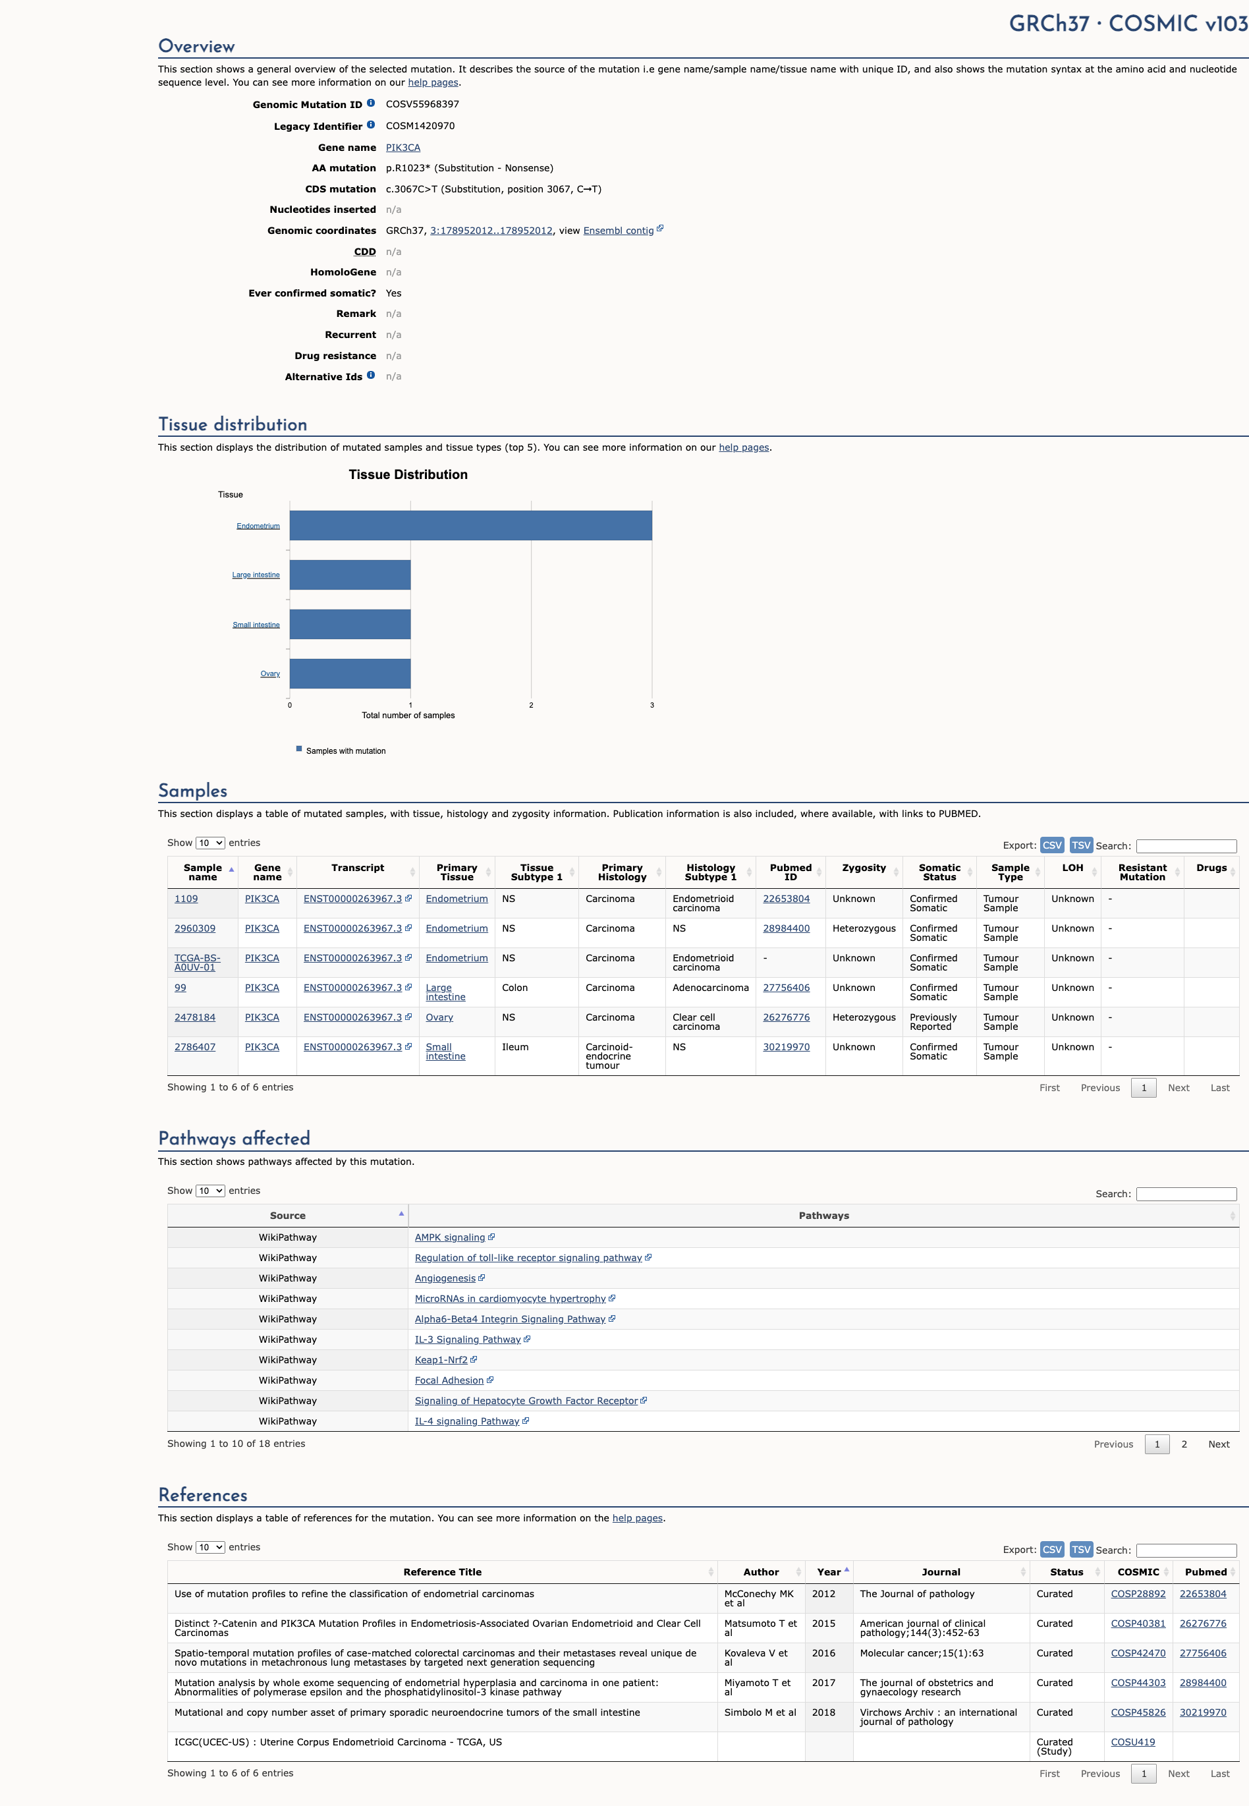Screen dimensions: 1249x1806
Task: Open sample 2478184 link
Action: tap(195, 1017)
